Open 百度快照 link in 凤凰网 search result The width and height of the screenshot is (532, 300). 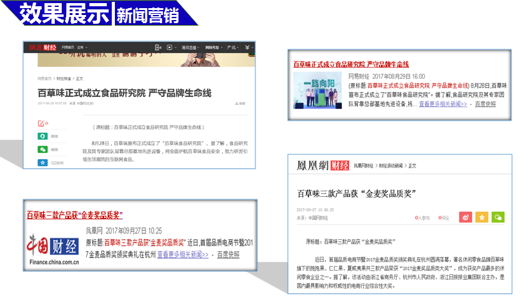(228, 254)
